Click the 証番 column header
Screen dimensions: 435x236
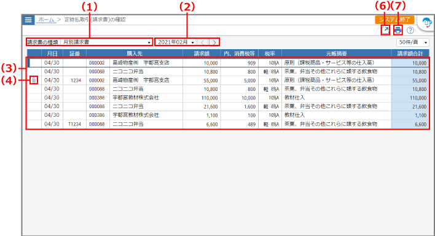pos(74,53)
